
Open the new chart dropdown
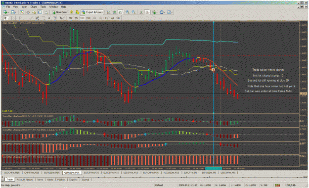tap(6, 12)
